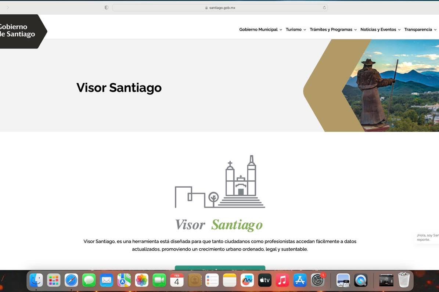Viewport: 439px width, 292px height.
Task: Click the green button below the description
Action: point(220,268)
